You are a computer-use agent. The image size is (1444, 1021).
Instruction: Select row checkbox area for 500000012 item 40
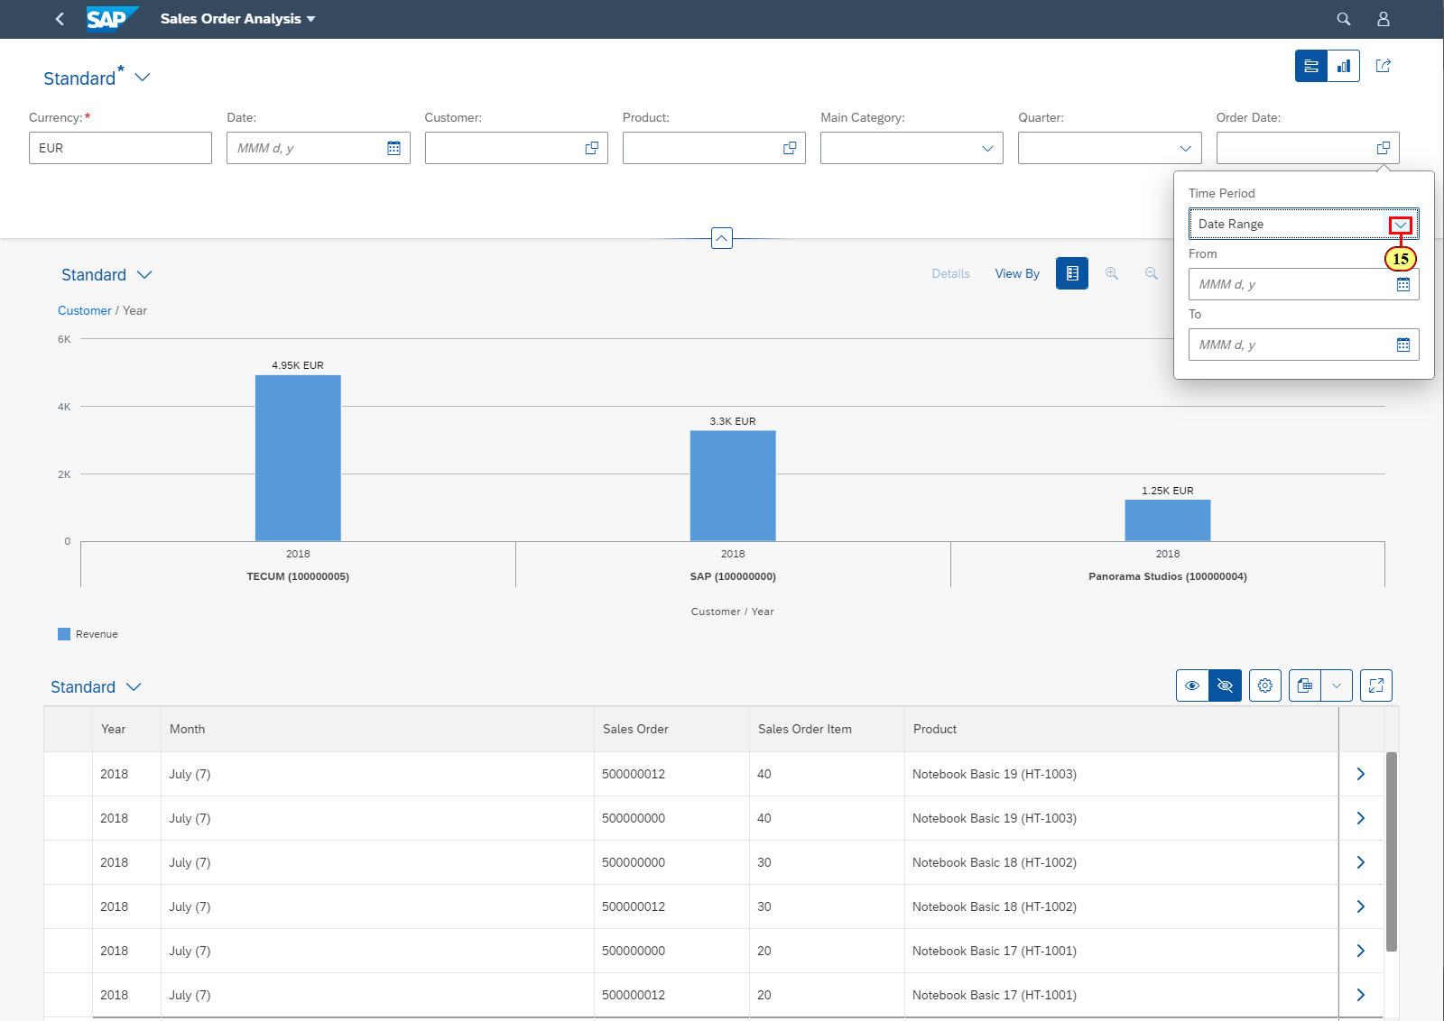(68, 774)
